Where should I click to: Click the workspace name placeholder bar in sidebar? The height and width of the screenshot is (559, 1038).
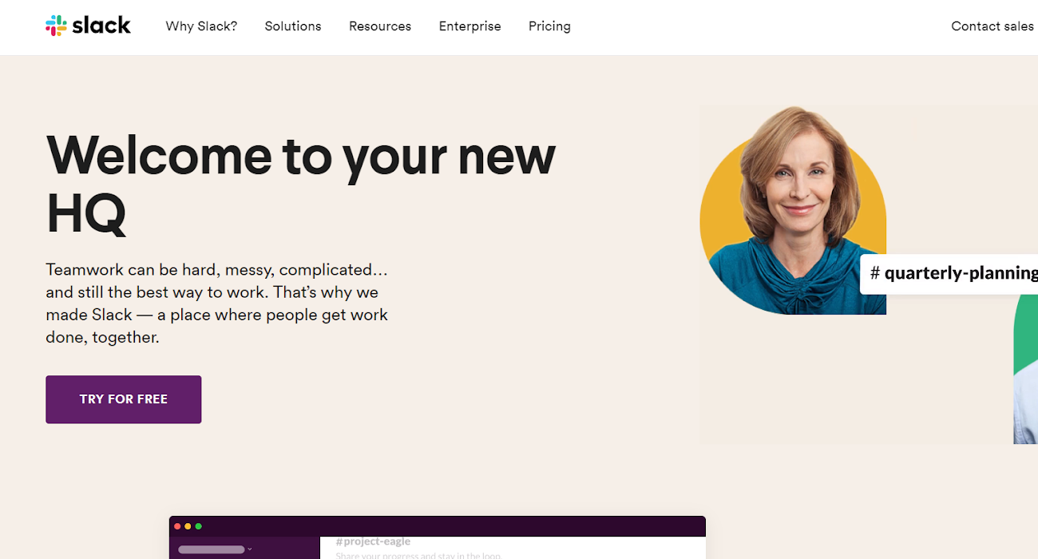point(211,549)
